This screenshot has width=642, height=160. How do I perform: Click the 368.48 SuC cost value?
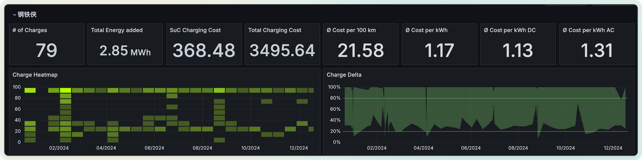pos(204,50)
